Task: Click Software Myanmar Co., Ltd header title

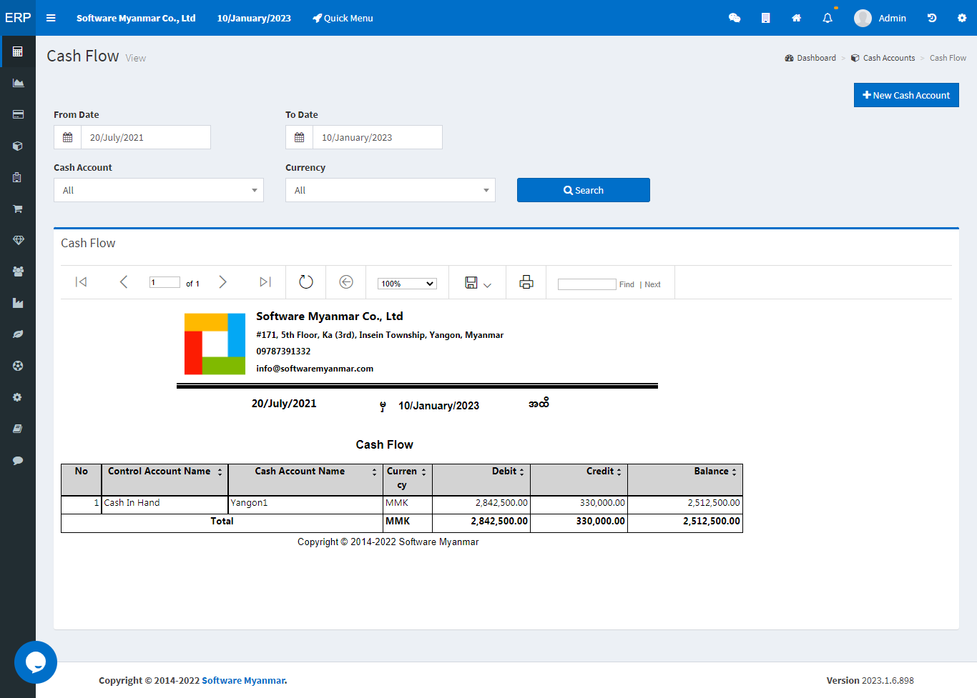Action: coord(136,18)
